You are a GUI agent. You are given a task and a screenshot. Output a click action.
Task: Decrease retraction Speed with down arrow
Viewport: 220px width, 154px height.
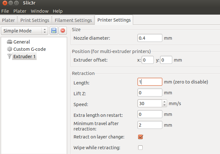[164, 105]
